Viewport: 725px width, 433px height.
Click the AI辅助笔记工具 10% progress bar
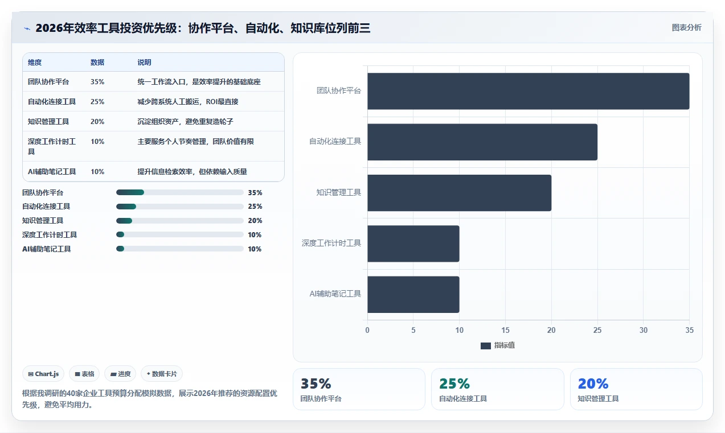pyautogui.click(x=180, y=249)
